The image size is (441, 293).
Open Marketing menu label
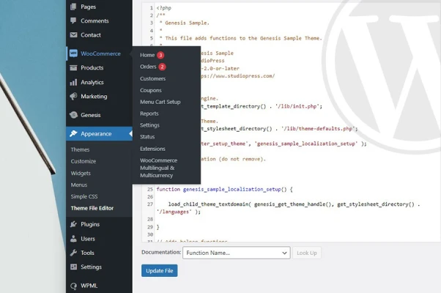coord(94,96)
